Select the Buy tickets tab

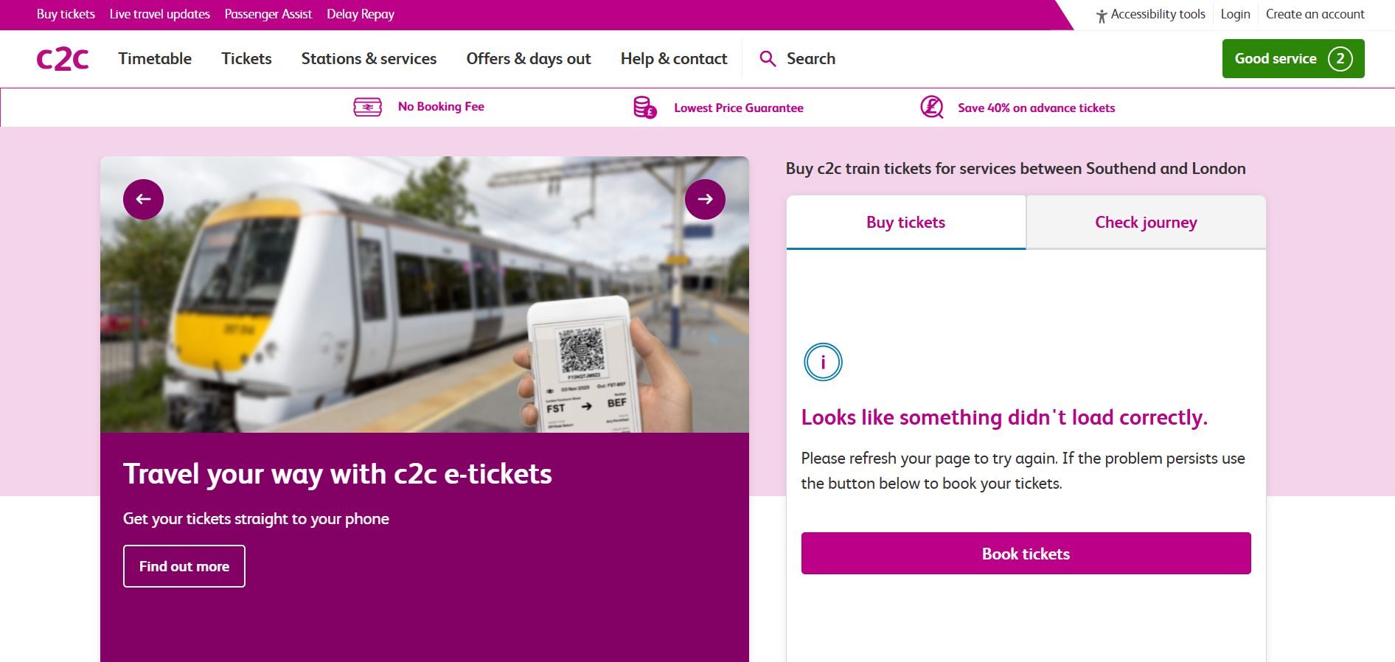(x=905, y=223)
